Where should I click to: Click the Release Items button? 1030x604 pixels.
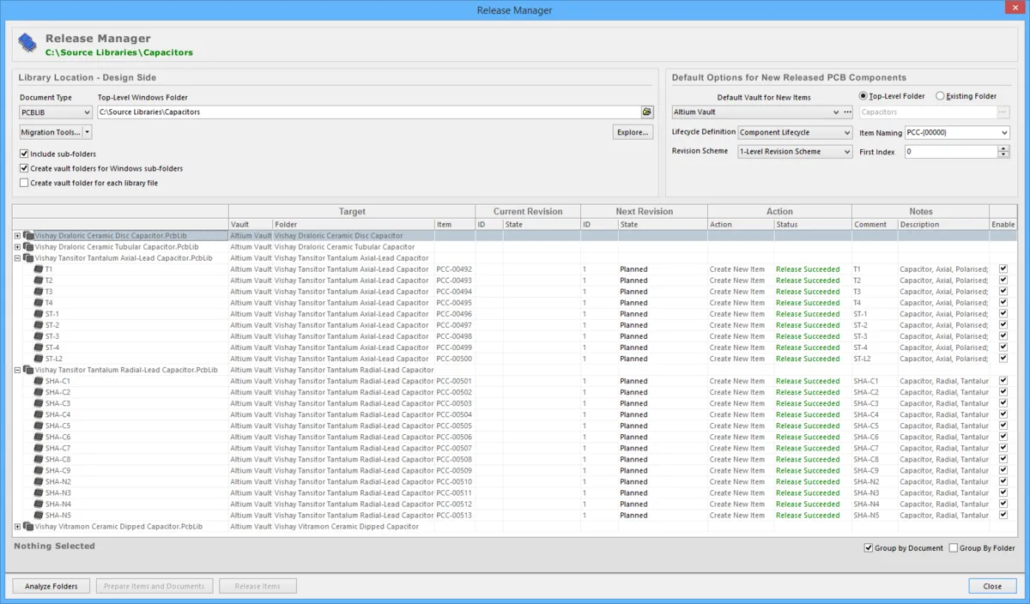click(257, 586)
